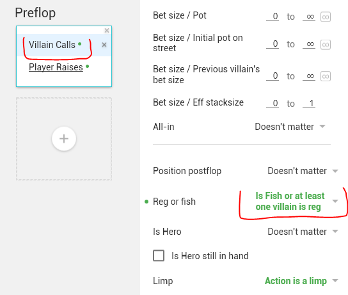Select the Villain Calls action row

coord(64,45)
